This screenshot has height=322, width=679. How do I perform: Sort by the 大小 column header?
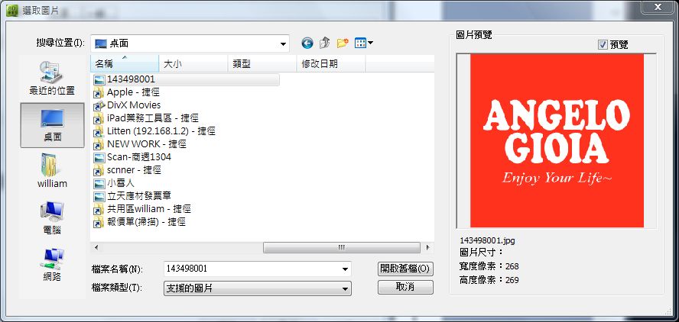click(193, 64)
